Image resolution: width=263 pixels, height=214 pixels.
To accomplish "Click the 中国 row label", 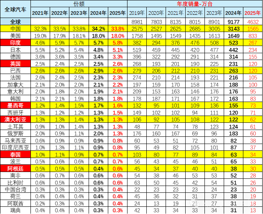I will (x=16, y=28).
